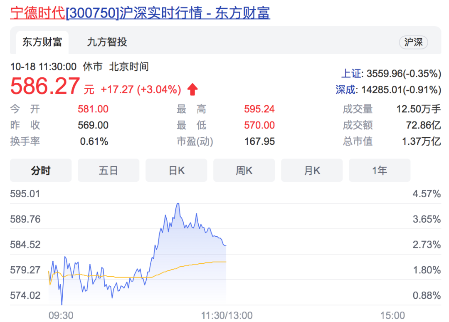Screen dimensions: 449x322
Task: Click the change value +17.27 (+3.04%)
Action: click(x=141, y=90)
